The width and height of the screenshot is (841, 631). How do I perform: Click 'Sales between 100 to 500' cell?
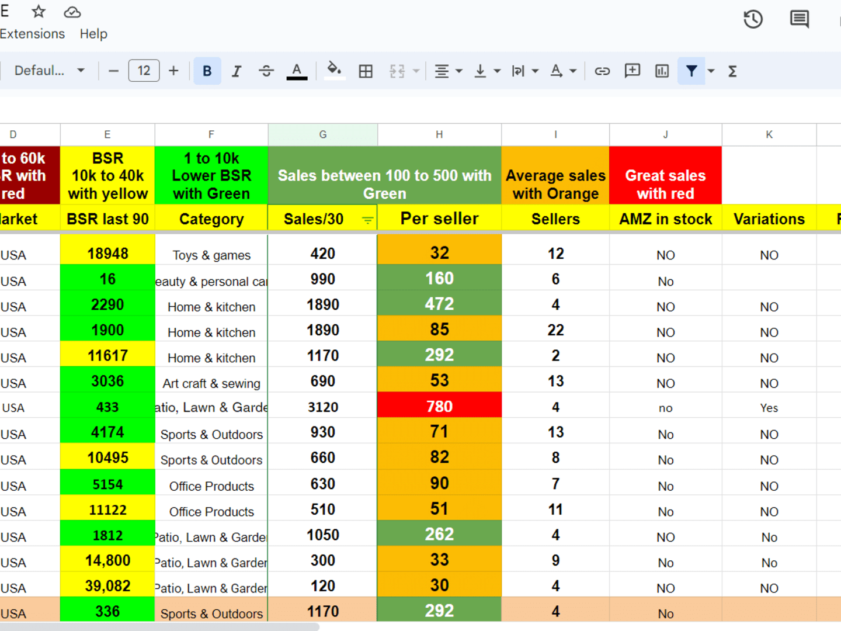tap(384, 175)
